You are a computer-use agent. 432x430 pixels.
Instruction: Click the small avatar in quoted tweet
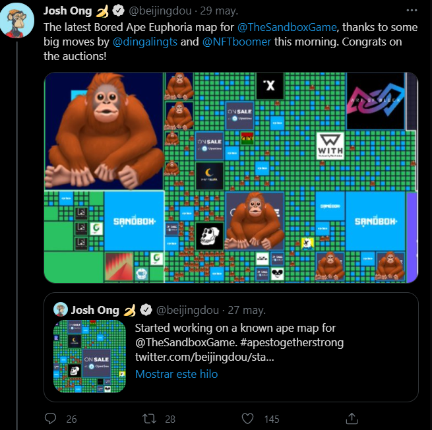click(x=60, y=309)
